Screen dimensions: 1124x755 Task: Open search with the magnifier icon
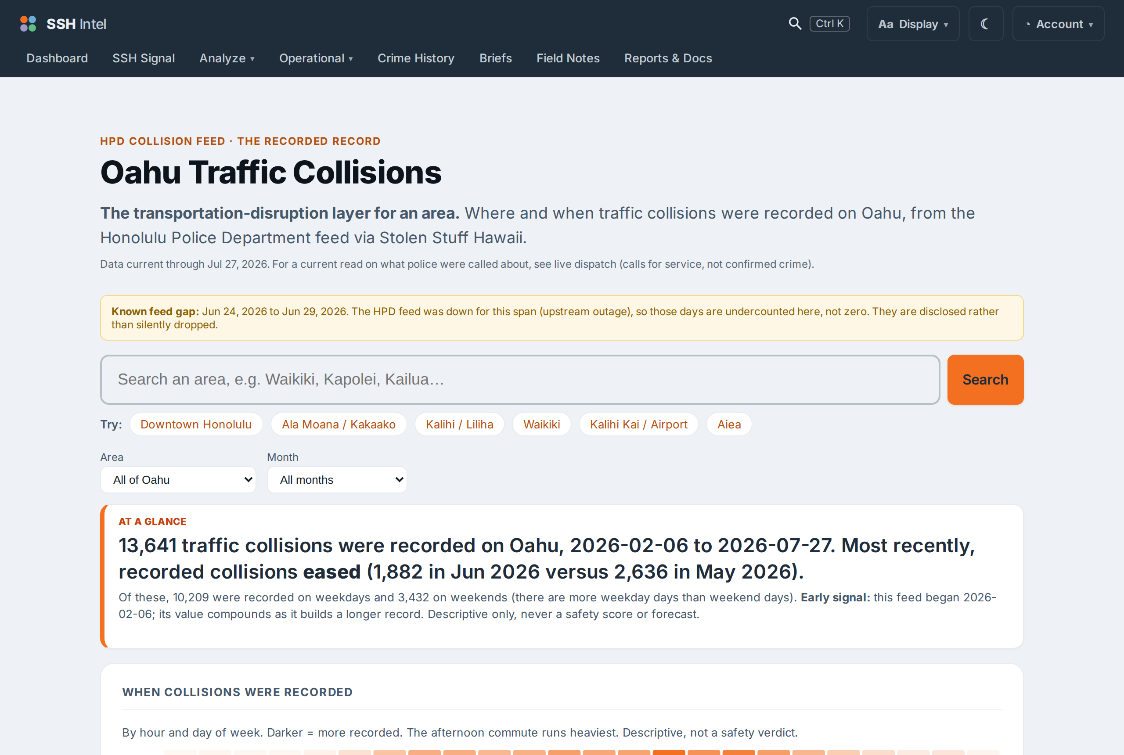point(795,24)
